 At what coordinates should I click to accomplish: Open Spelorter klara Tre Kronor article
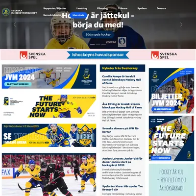(x=122, y=188)
